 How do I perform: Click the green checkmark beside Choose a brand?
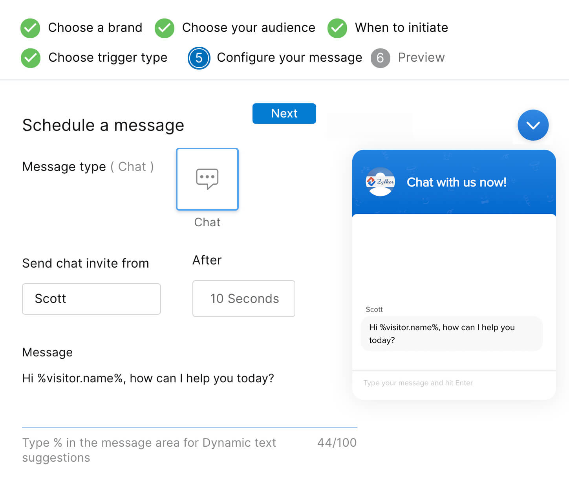30,28
